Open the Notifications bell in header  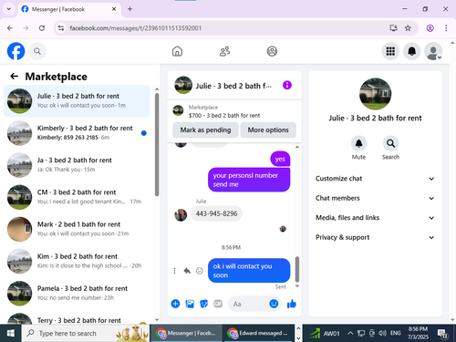click(411, 51)
